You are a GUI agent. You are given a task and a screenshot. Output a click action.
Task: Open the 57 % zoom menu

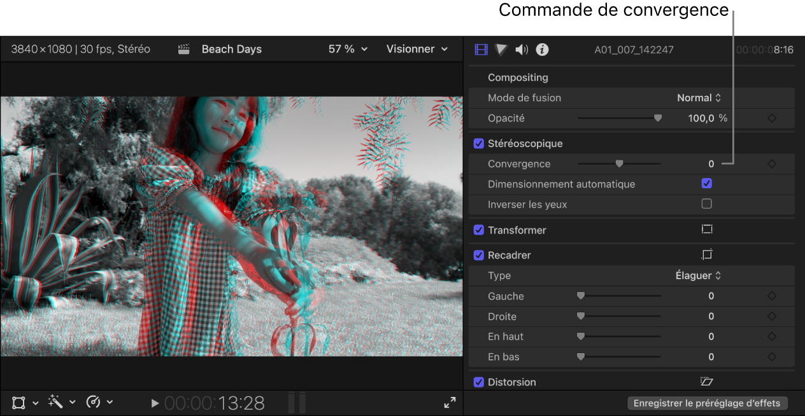click(x=347, y=49)
